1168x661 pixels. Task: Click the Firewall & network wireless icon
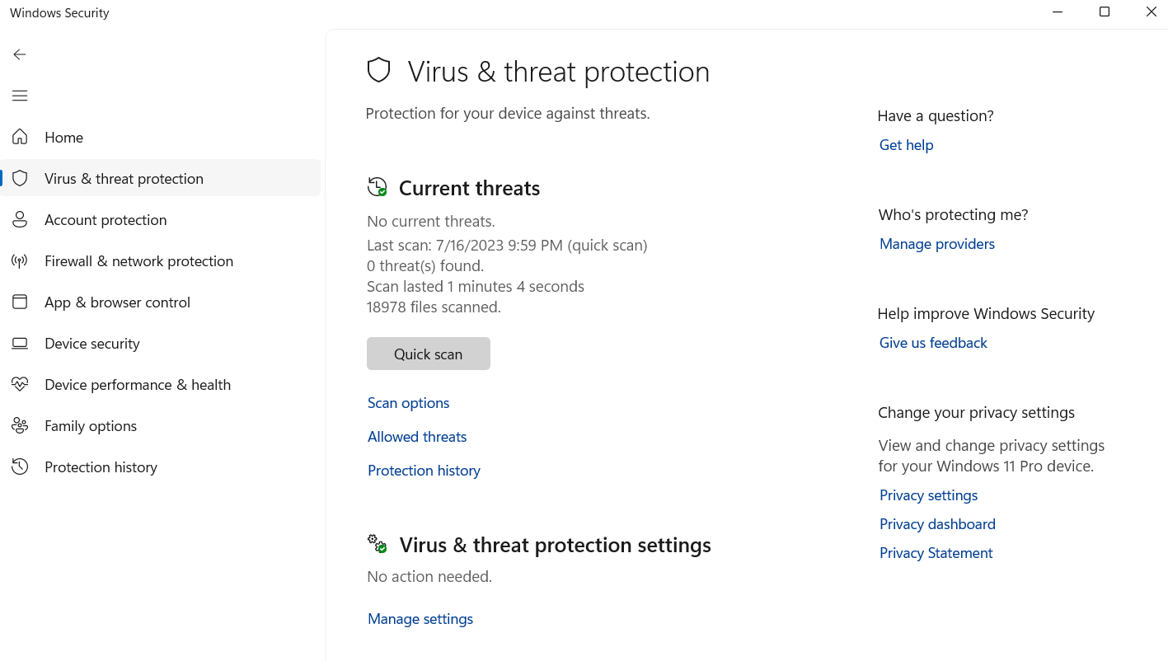[x=20, y=260]
